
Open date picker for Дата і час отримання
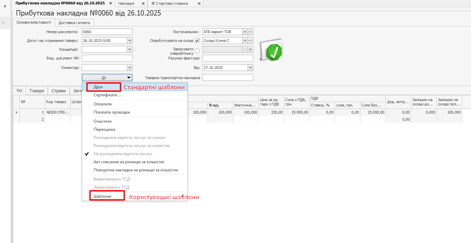pyautogui.click(x=130, y=41)
